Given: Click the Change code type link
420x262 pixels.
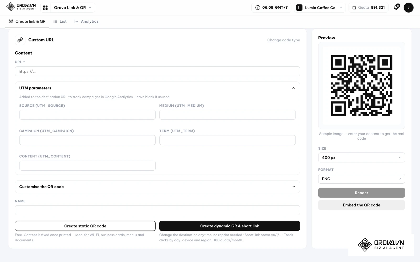Looking at the screenshot, I should click(x=283, y=40).
